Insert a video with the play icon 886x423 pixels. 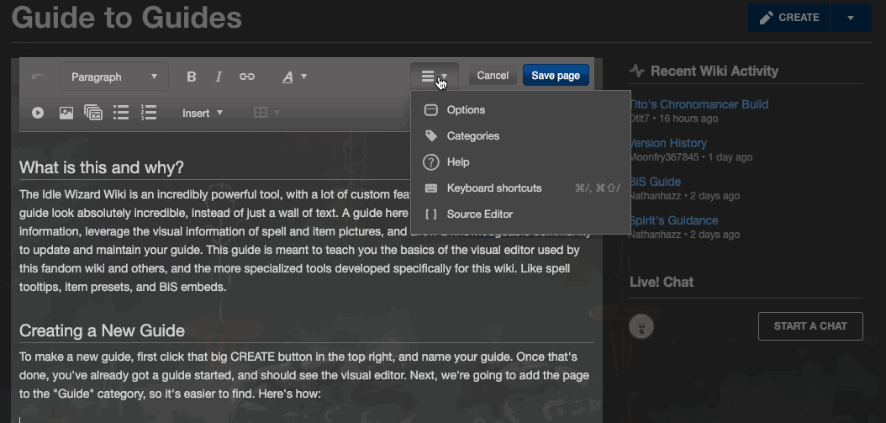pos(38,113)
